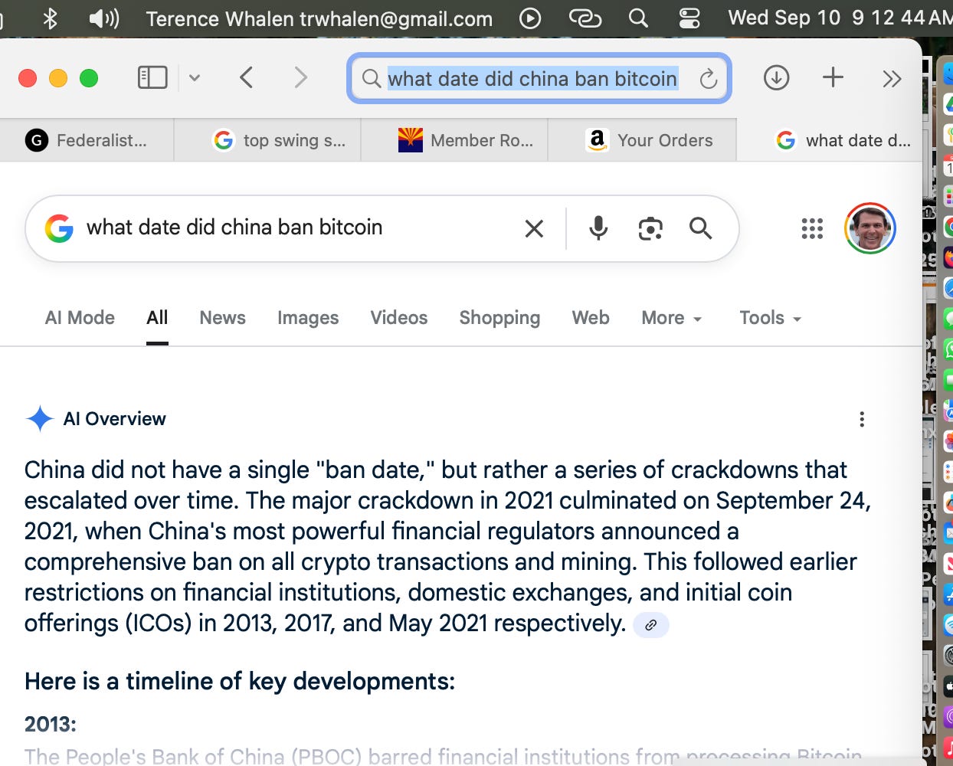Switch to the Federalist tab
This screenshot has height=766, width=953.
click(87, 140)
